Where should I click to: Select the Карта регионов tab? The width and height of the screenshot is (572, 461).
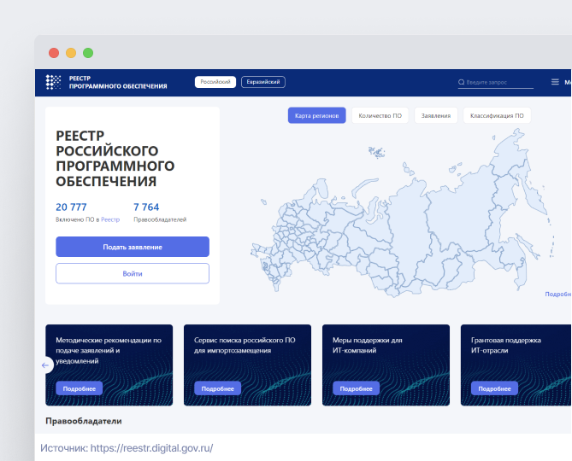point(317,115)
